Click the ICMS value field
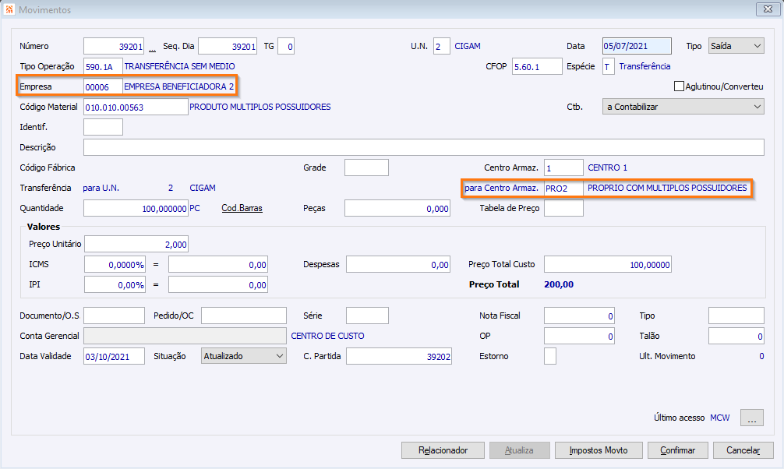The height and width of the screenshot is (469, 784). pyautogui.click(x=218, y=265)
